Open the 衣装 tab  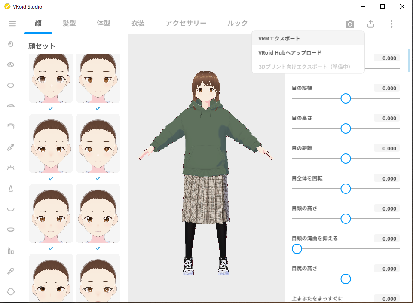(138, 24)
